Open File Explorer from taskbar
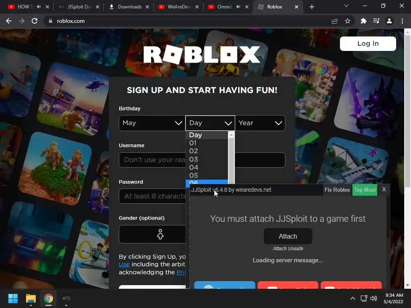Screen dimensions: 411x308 (x=31, y=298)
